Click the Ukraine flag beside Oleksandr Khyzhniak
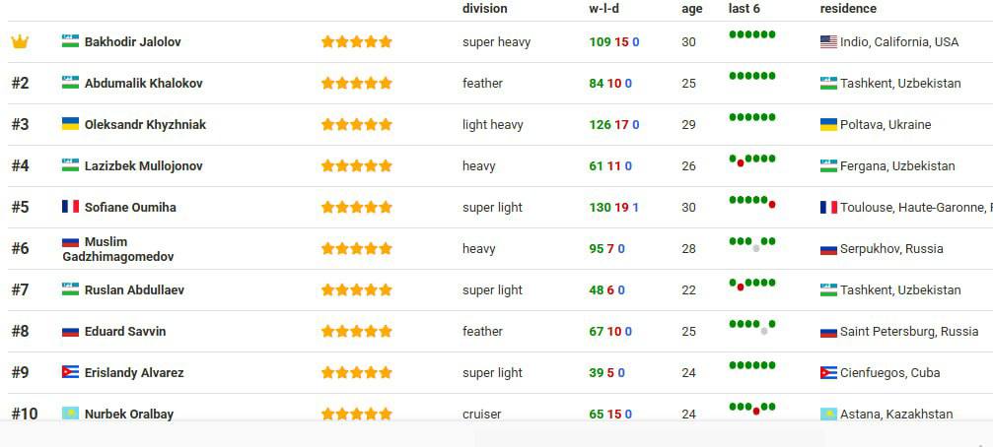Image resolution: width=993 pixels, height=447 pixels. click(70, 124)
